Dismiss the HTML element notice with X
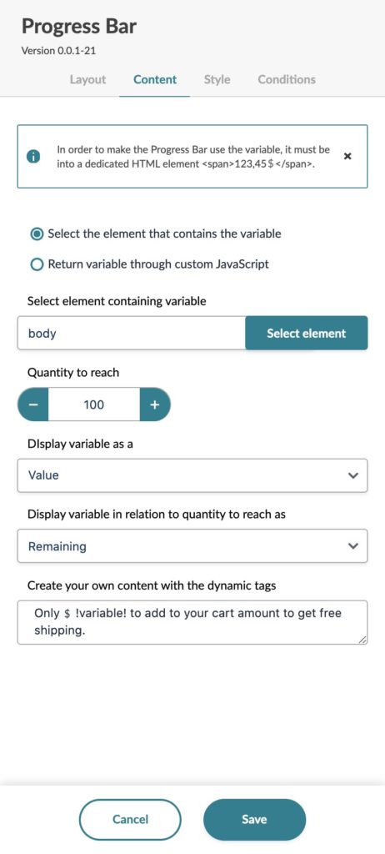 (x=348, y=156)
